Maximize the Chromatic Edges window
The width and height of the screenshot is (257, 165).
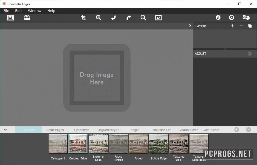(x=240, y=4)
